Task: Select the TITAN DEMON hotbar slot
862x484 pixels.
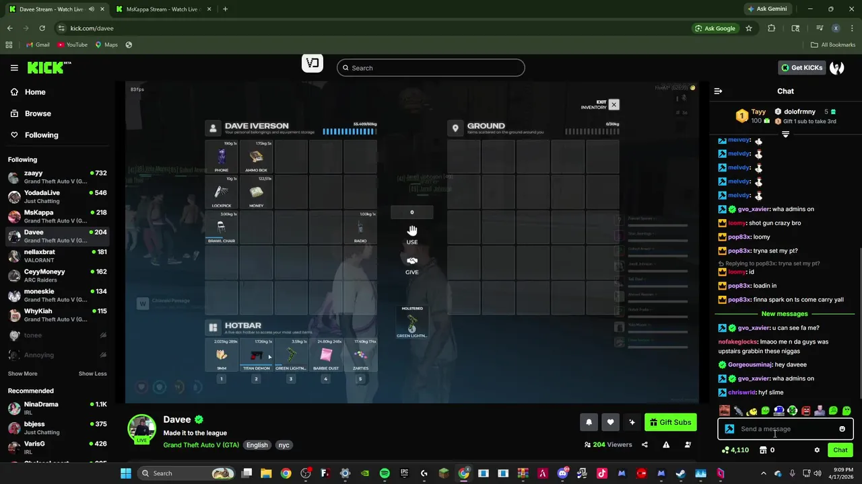Action: click(256, 355)
